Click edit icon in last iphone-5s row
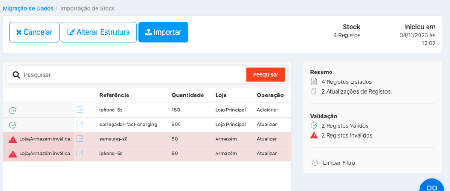 click(80, 153)
